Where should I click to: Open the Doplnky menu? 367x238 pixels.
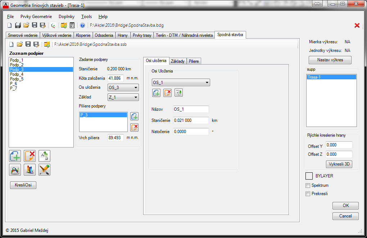click(67, 17)
